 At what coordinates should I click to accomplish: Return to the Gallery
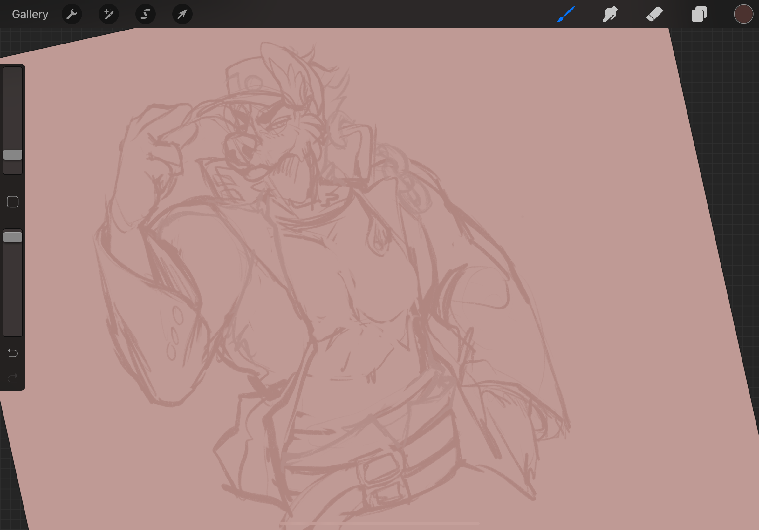click(30, 14)
